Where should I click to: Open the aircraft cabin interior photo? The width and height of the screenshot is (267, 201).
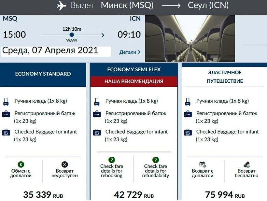(190, 38)
